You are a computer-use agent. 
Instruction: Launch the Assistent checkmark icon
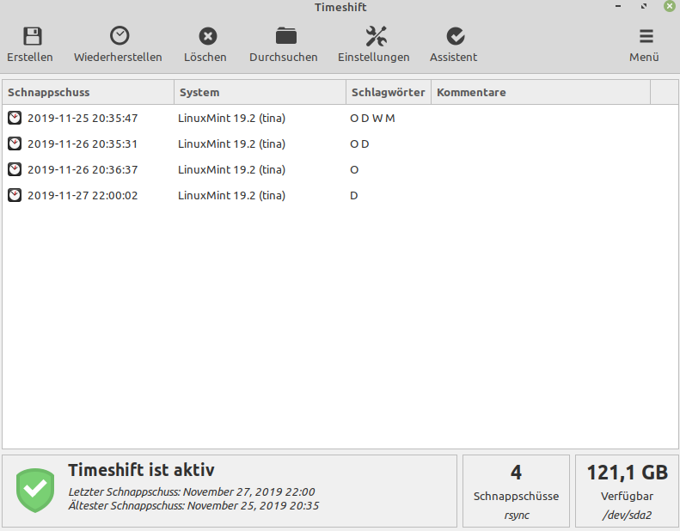click(456, 36)
